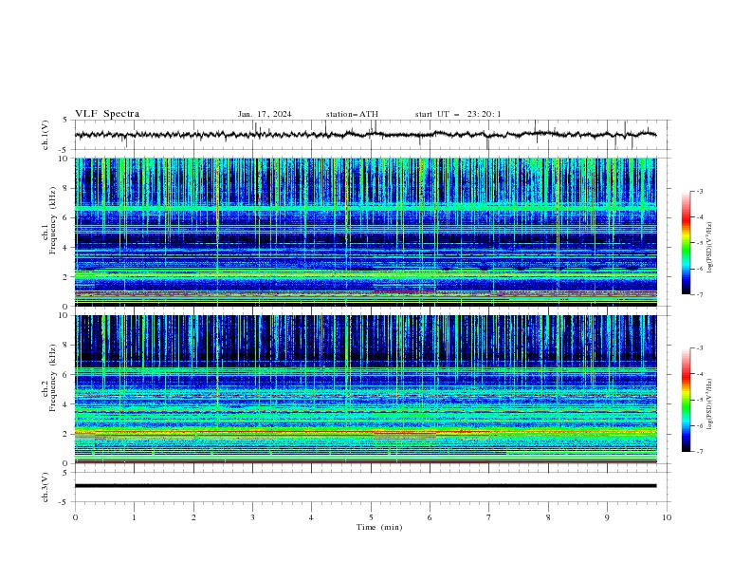Click the ch.2 spectrogram panel
Viewport: 751px width, 581px height.
point(365,389)
